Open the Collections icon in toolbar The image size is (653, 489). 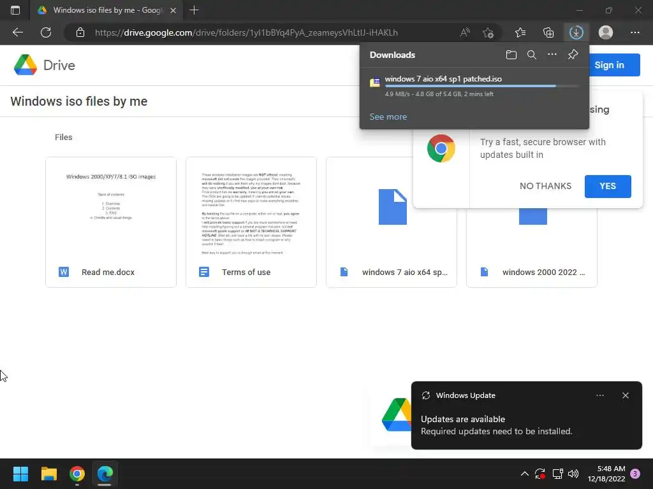[548, 32]
